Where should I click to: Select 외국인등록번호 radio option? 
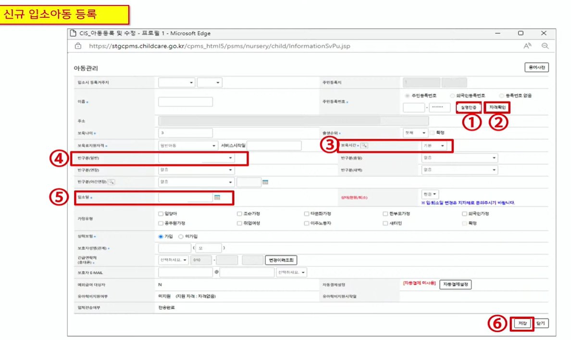tap(452, 96)
